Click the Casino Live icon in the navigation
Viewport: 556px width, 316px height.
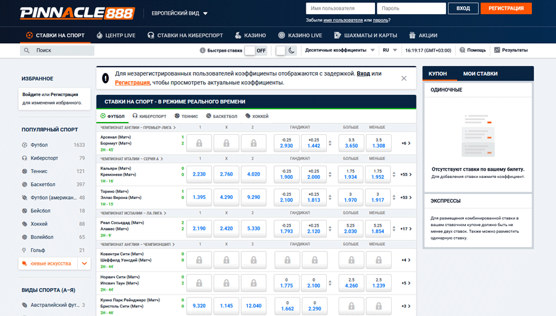282,36
